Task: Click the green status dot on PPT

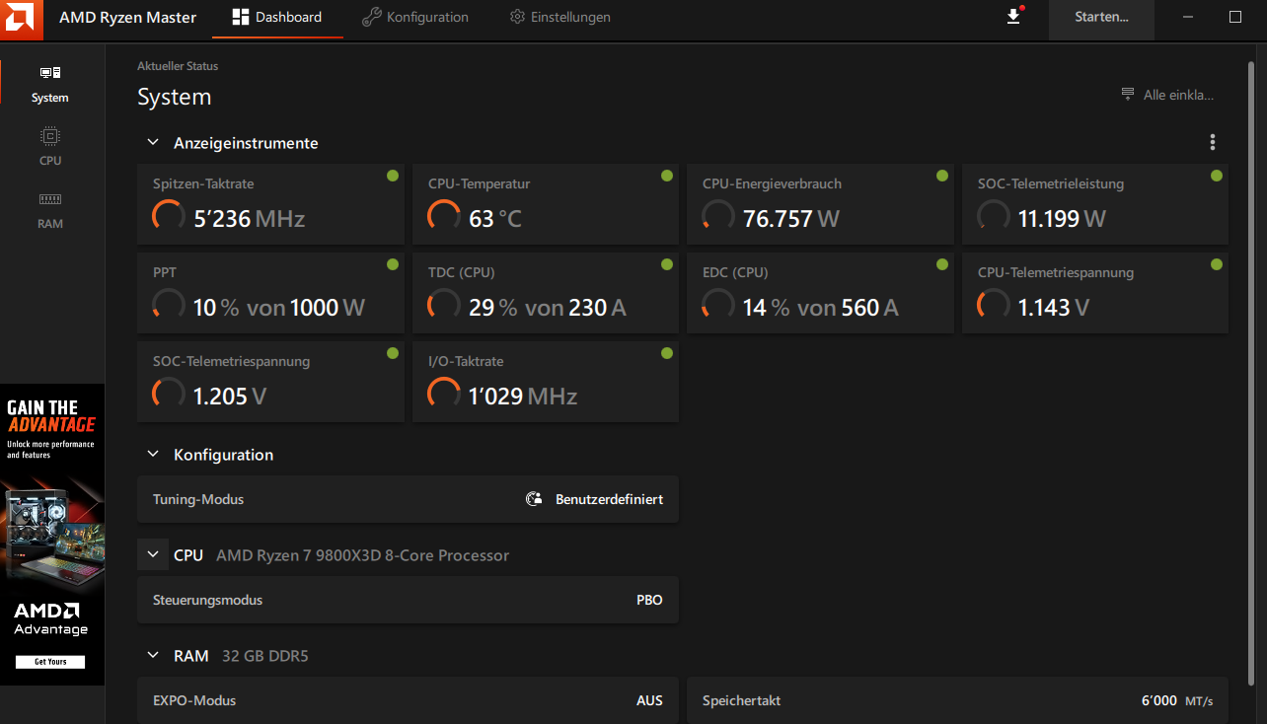Action: pyautogui.click(x=393, y=264)
